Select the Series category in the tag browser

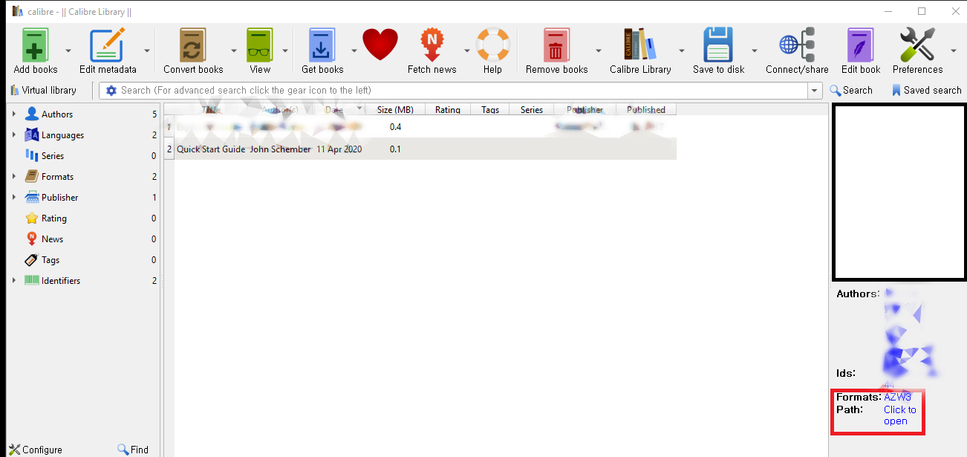point(52,156)
